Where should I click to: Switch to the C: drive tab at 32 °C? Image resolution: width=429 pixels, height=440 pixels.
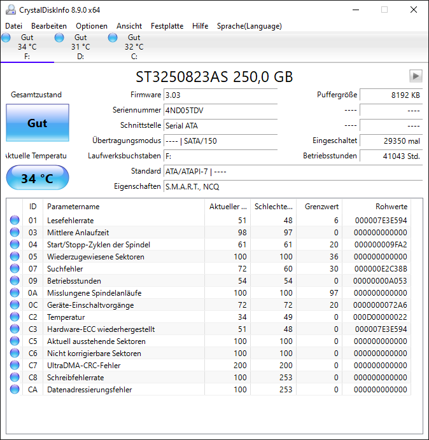pos(134,47)
